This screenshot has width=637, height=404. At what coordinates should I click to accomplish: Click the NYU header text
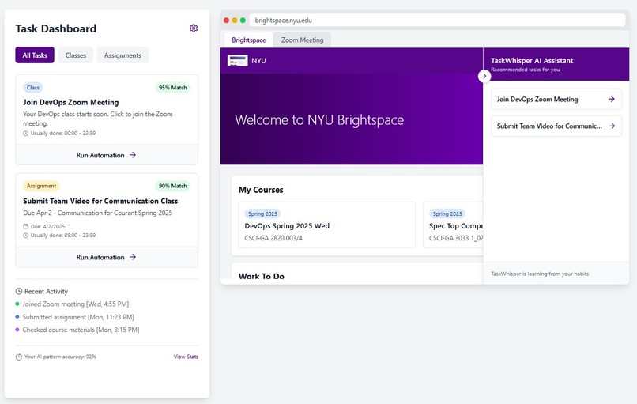pyautogui.click(x=258, y=61)
